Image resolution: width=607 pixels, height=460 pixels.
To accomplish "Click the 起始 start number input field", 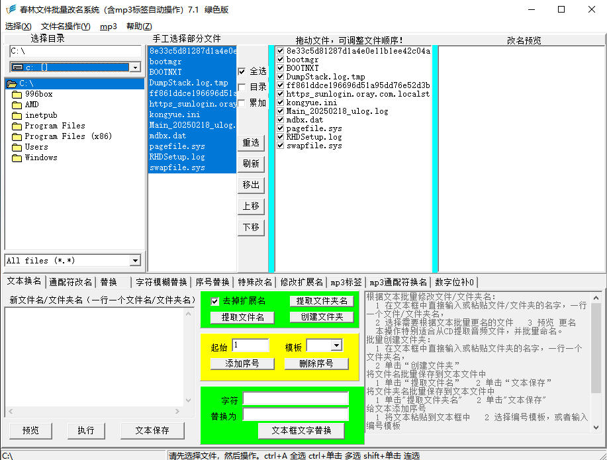I will pos(250,345).
